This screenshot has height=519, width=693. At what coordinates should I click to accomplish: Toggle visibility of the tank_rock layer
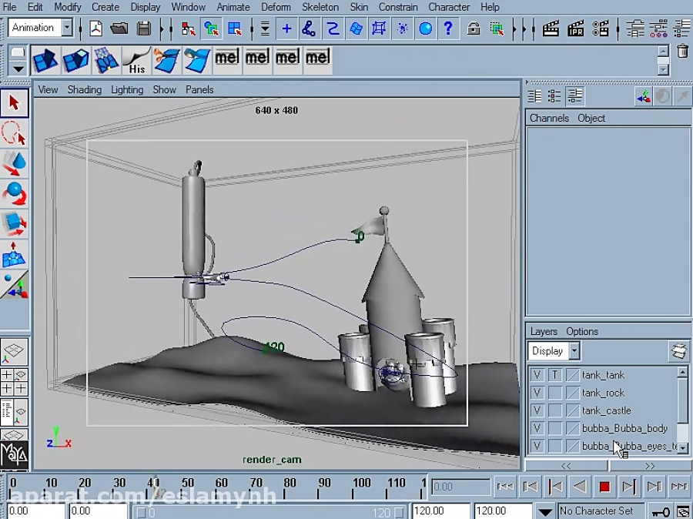537,392
